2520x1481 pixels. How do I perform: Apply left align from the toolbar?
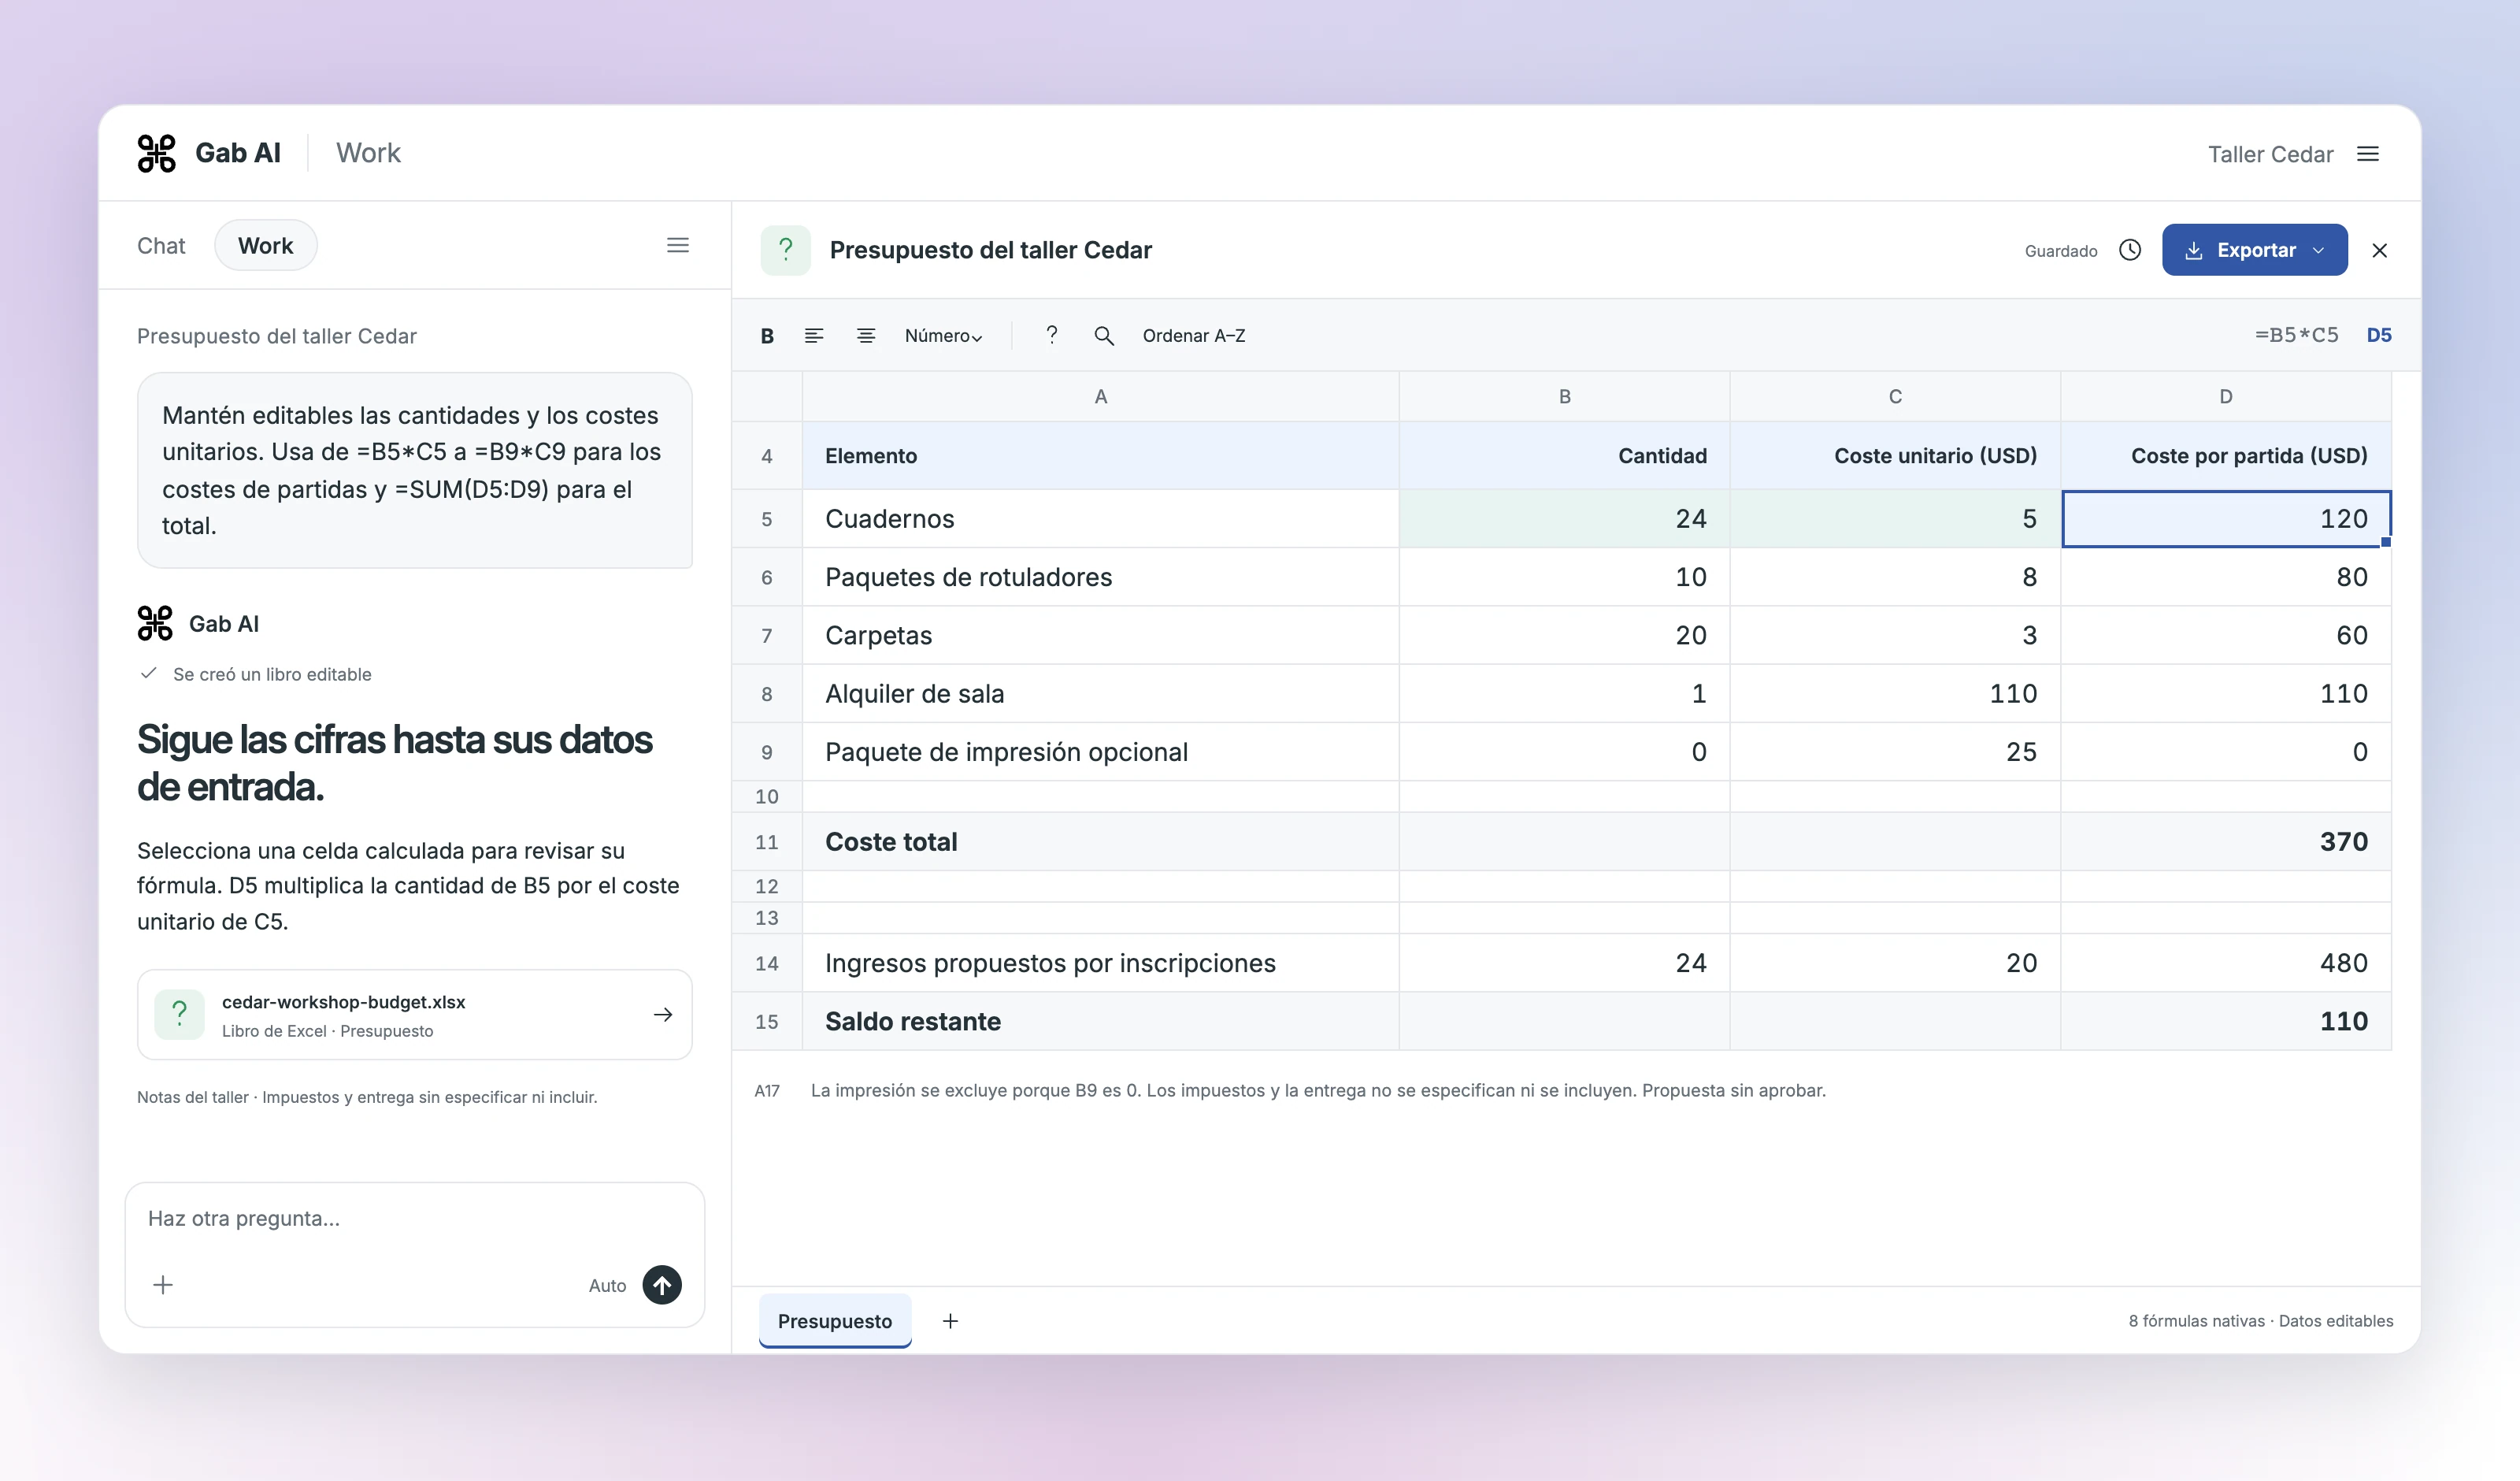[814, 336]
